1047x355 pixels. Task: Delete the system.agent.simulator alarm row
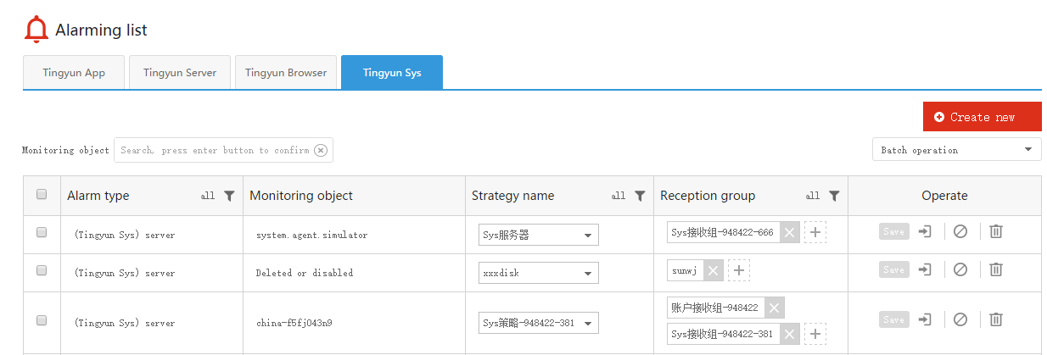996,231
